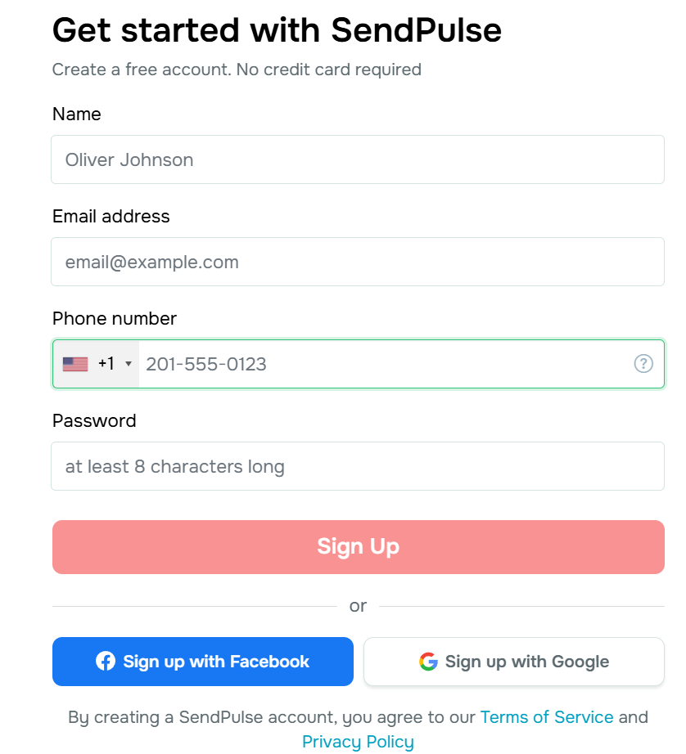
Task: Open the Terms of Service link
Action: pos(547,717)
